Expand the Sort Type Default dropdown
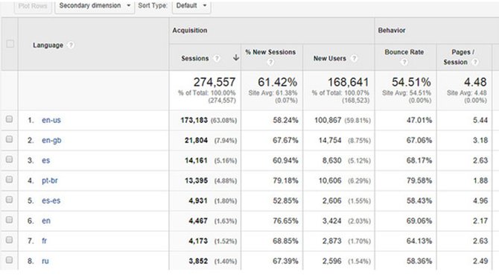The width and height of the screenshot is (499, 275). [x=191, y=6]
